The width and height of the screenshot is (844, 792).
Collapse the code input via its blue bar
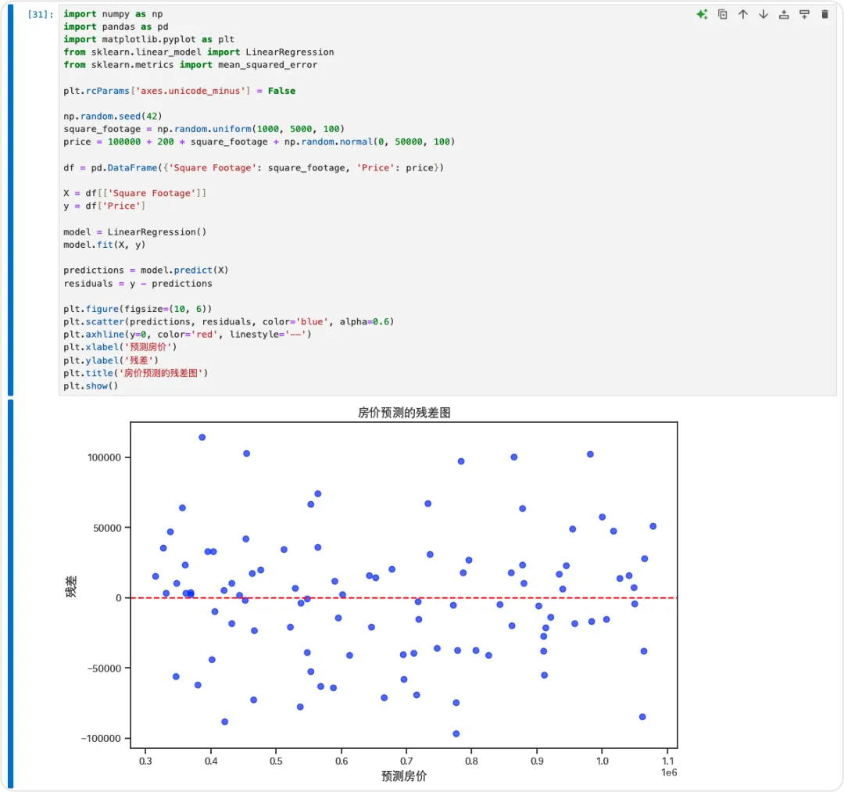[x=10, y=199]
